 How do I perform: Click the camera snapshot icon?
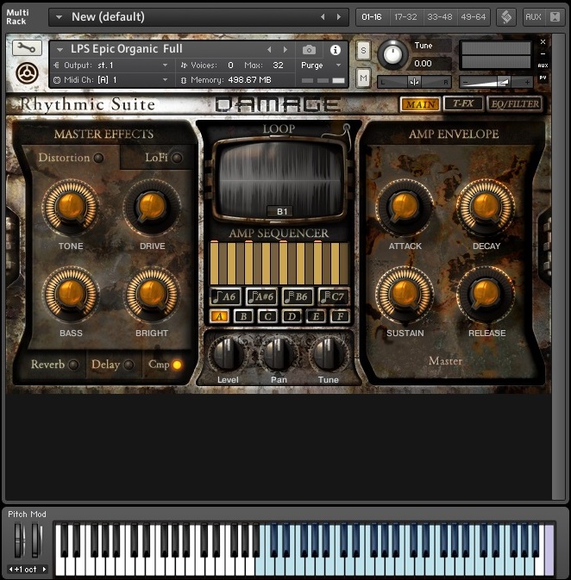click(x=309, y=50)
